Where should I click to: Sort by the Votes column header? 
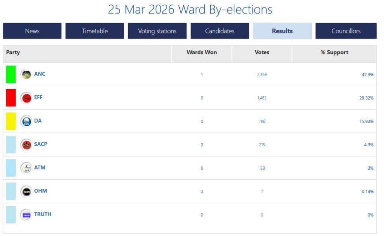(x=262, y=53)
